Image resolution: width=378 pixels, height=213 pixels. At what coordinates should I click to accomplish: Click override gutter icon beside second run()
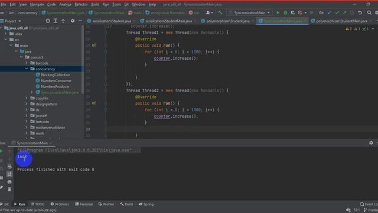93,103
